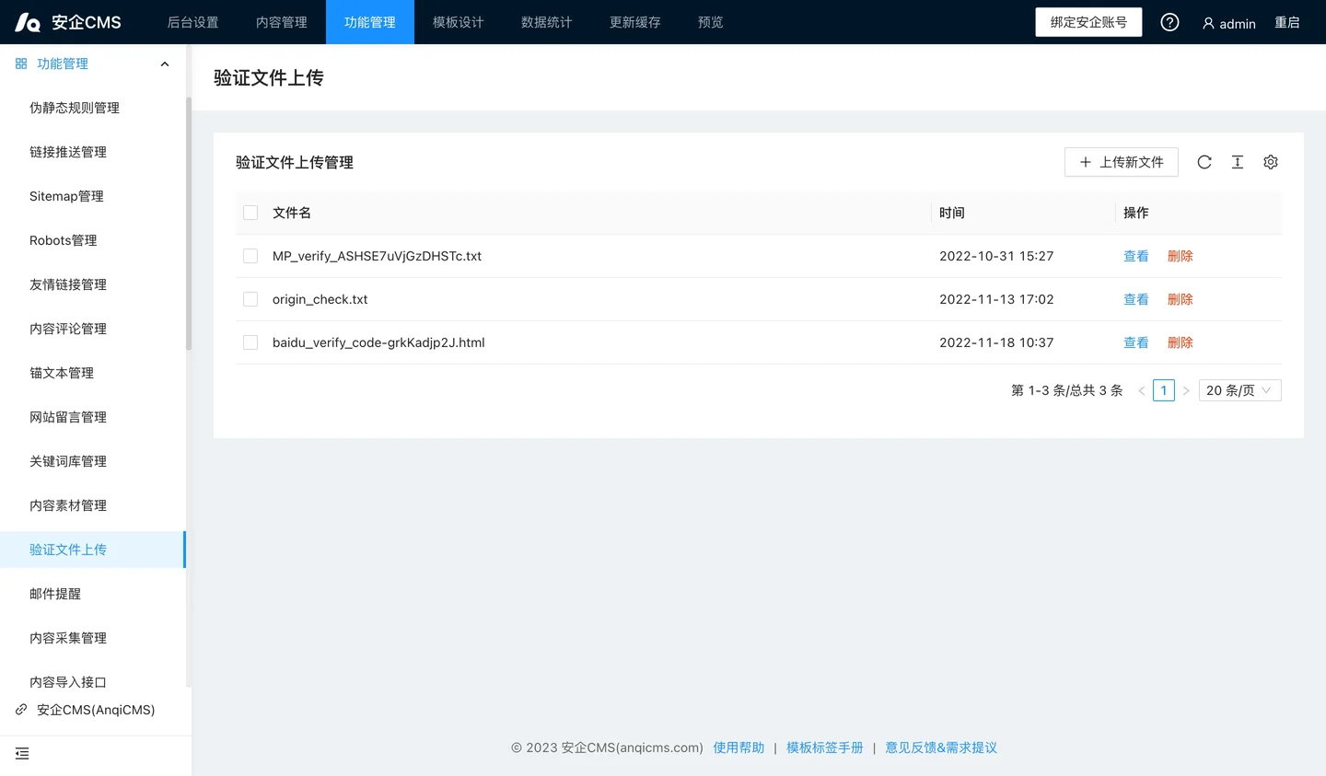Open the column settings gear icon

click(x=1271, y=162)
